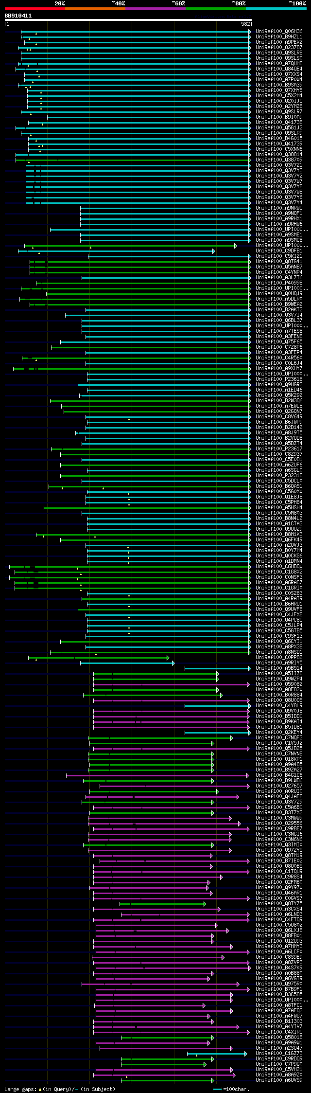Click the UniRef100_Q8TG41 label
Viewport: 311px width, 1093px height.
(279, 261)
